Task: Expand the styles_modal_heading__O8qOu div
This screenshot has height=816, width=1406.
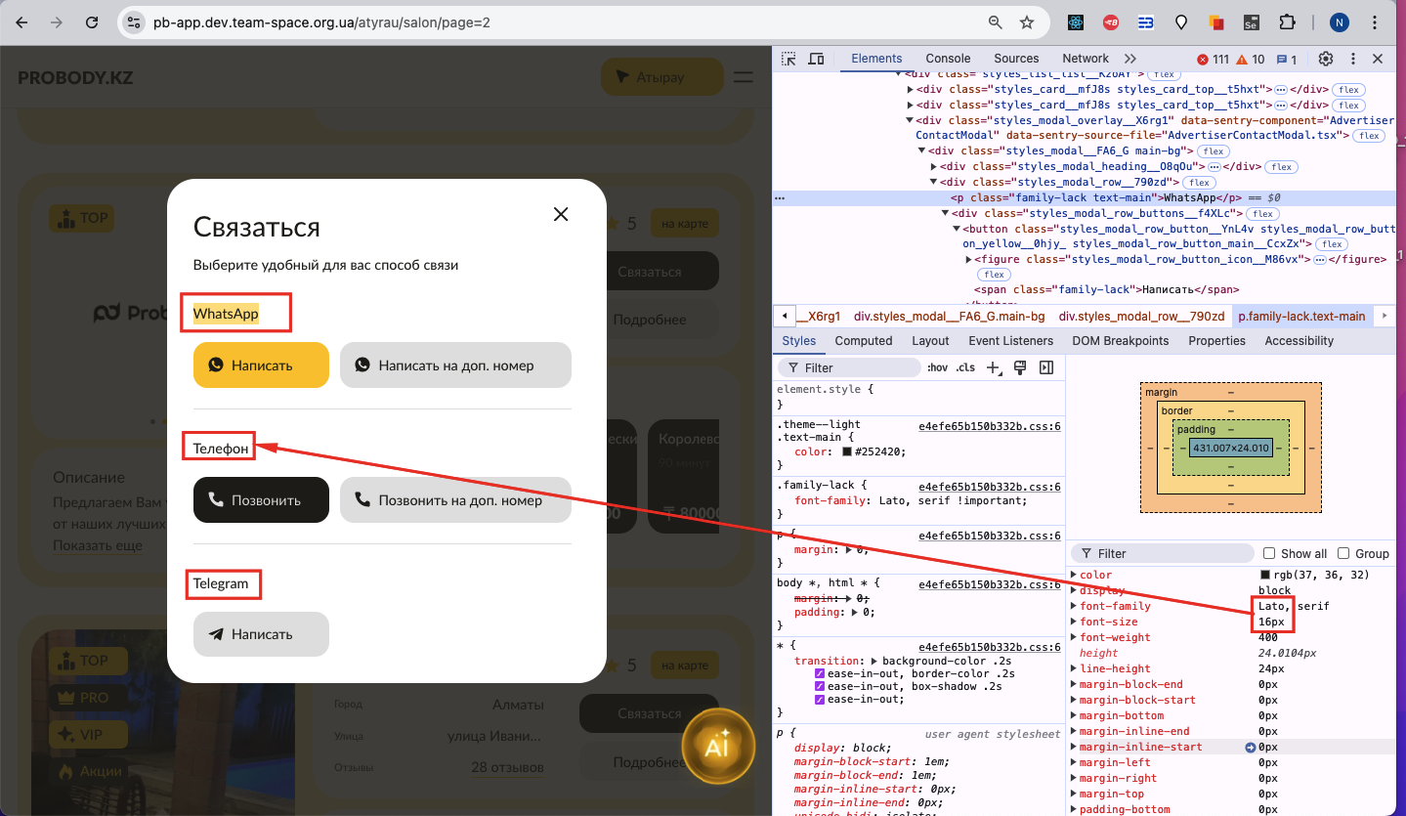Action: coord(933,167)
